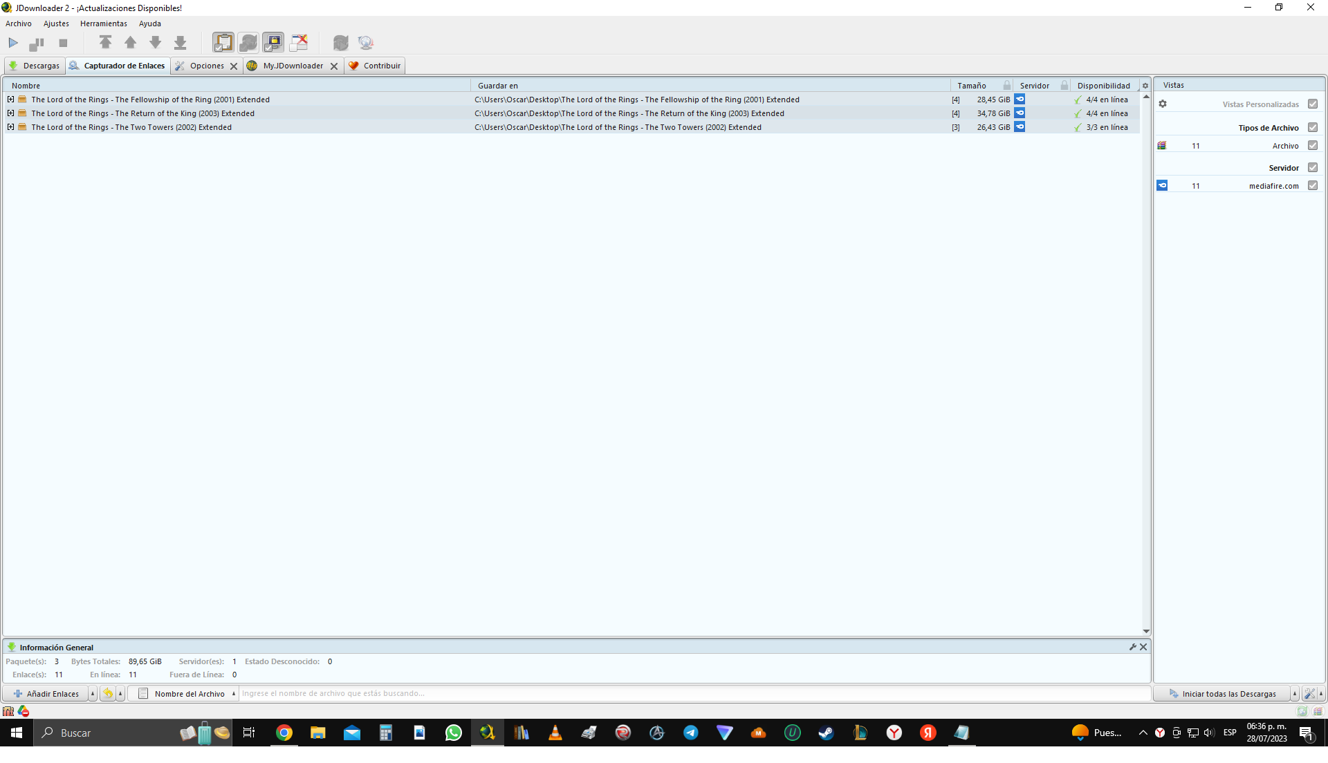Move selection to top with double-arrow up icon

(x=105, y=43)
